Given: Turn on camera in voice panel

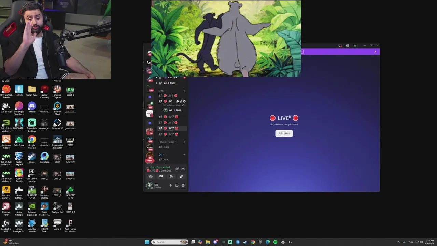Looking at the screenshot, I should click(x=151, y=177).
